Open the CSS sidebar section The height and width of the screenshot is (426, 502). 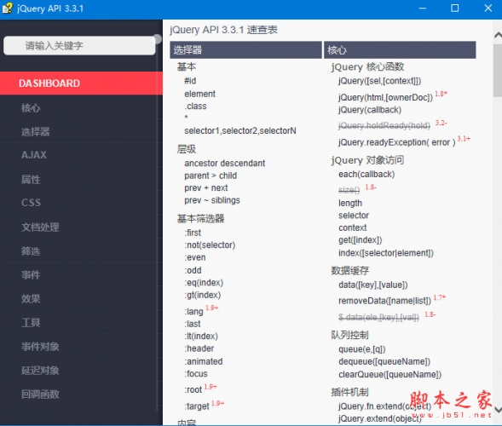point(31,203)
